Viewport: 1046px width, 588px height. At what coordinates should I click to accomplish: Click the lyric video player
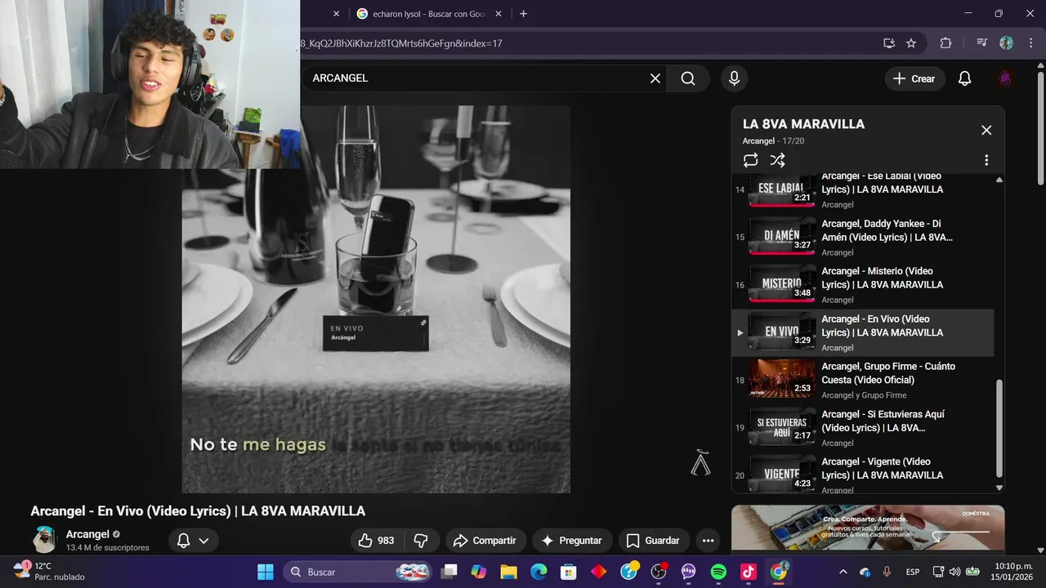(376, 299)
